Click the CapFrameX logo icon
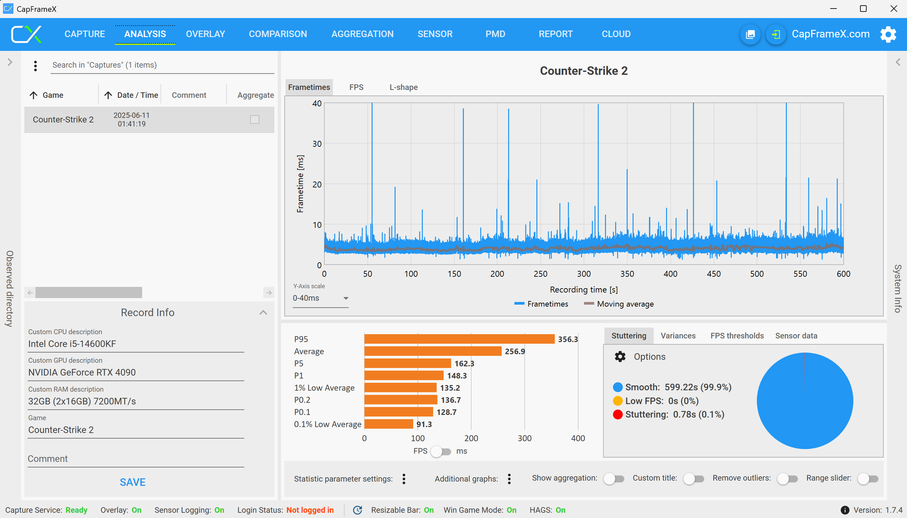 tap(27, 34)
